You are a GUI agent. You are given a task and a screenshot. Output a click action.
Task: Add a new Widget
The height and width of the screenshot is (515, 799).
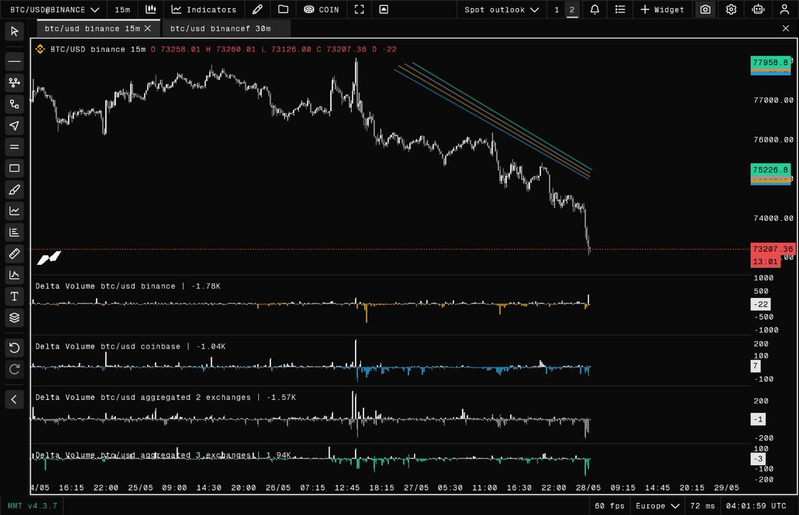[662, 9]
